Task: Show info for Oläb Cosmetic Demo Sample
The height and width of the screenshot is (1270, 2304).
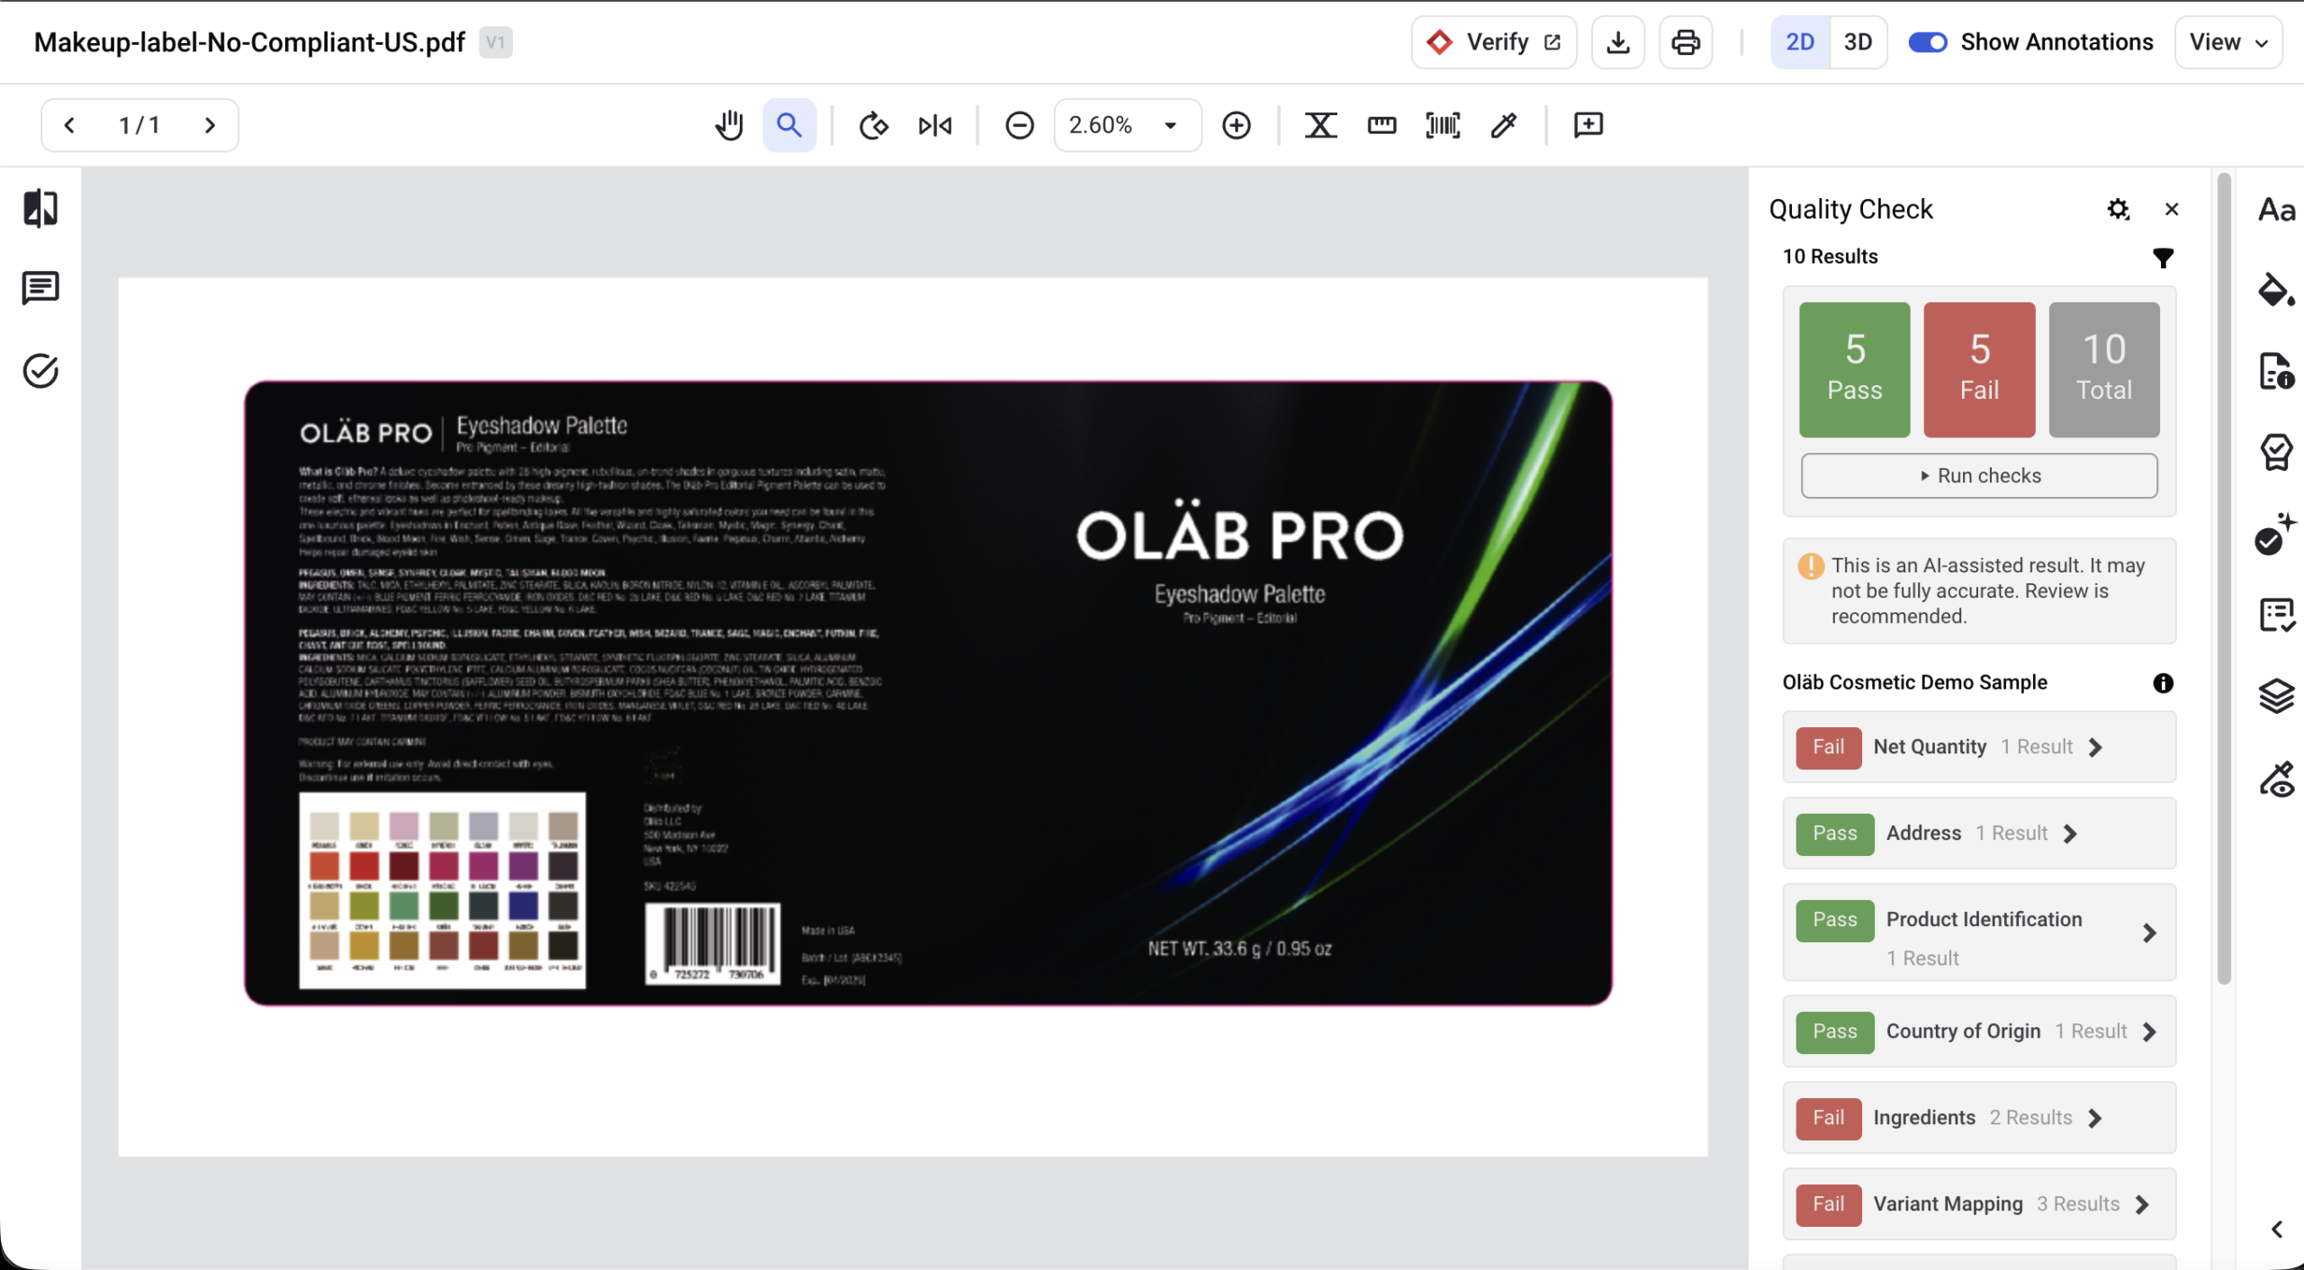Action: [x=2163, y=683]
